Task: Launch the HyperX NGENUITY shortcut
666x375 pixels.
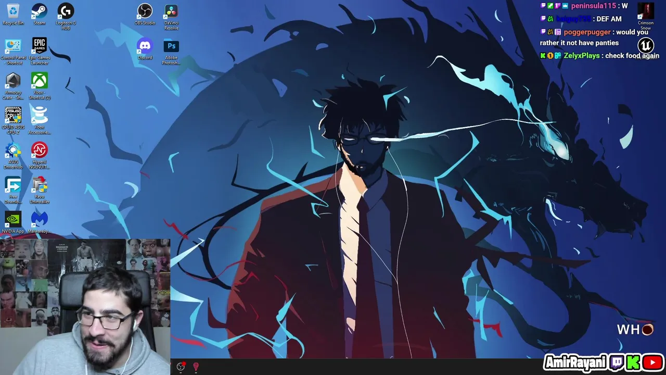Action: 39,156
